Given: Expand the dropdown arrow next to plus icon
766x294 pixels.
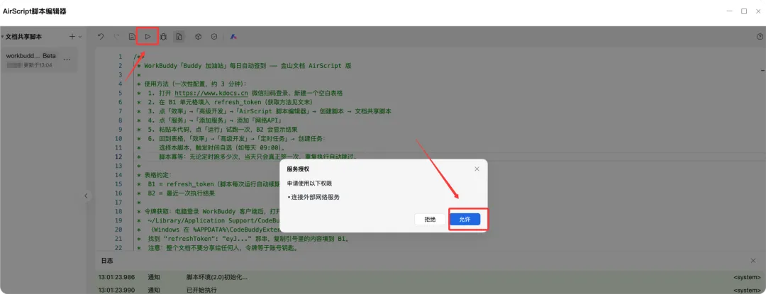Looking at the screenshot, I should pos(80,37).
